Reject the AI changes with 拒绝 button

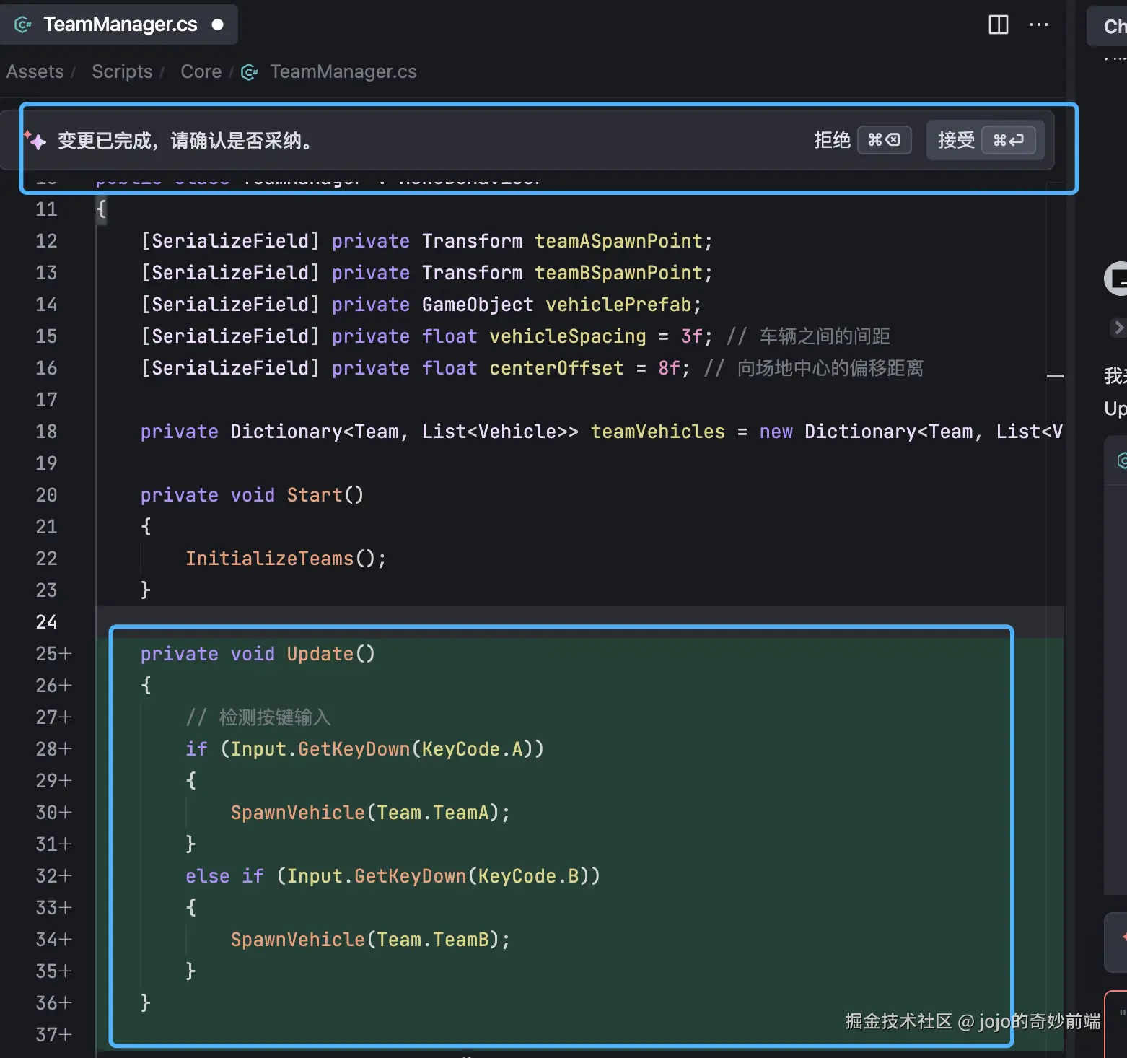[x=862, y=140]
